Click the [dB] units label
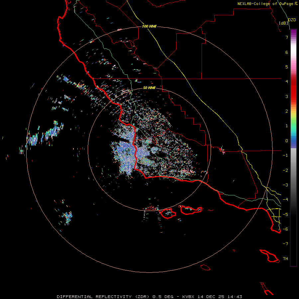Viewport: 299px width, 299px height. click(x=284, y=23)
